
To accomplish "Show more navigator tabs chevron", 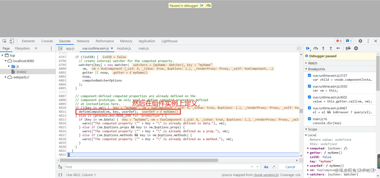I will (x=36, y=48).
